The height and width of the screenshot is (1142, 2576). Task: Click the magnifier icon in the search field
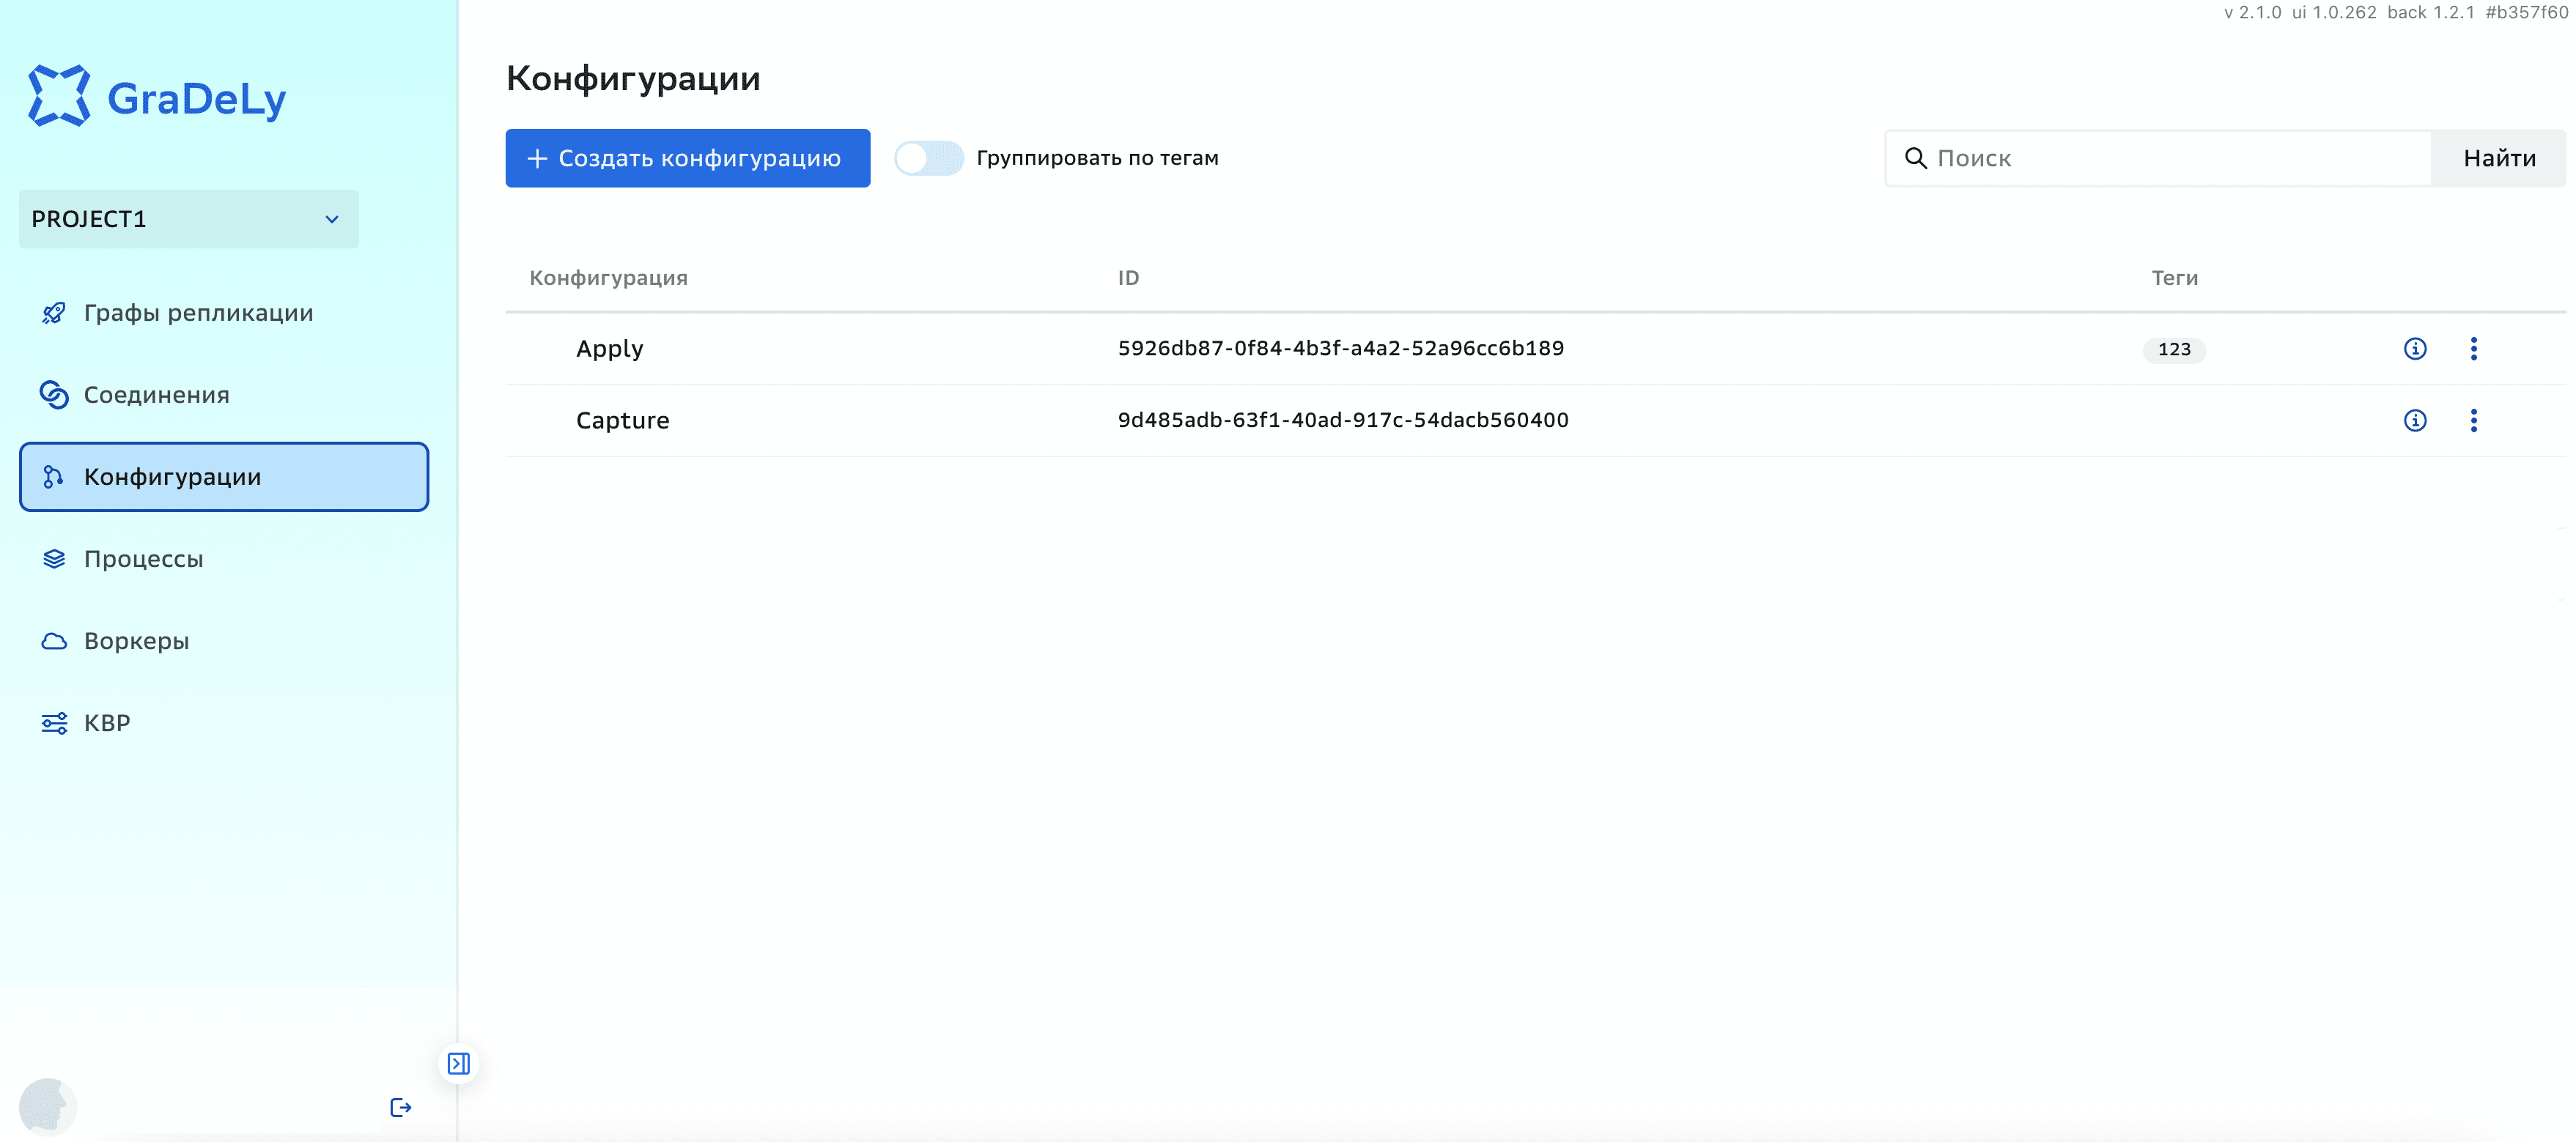pyautogui.click(x=1916, y=158)
